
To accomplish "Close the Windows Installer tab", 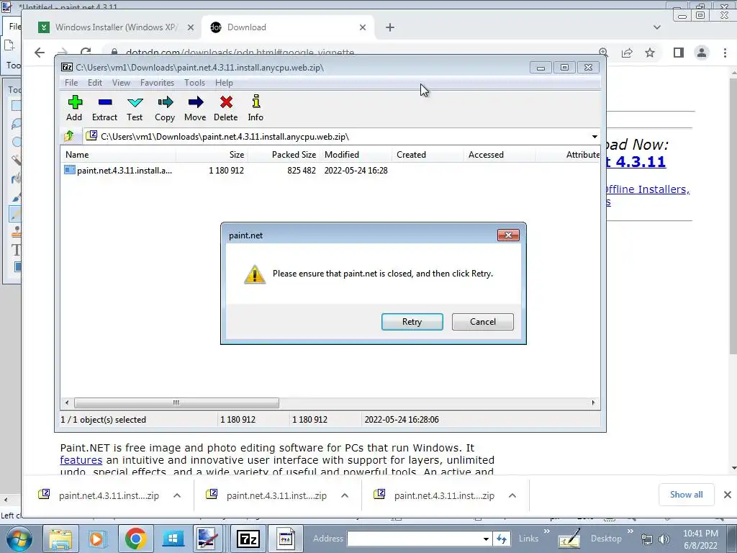I will 190,27.
